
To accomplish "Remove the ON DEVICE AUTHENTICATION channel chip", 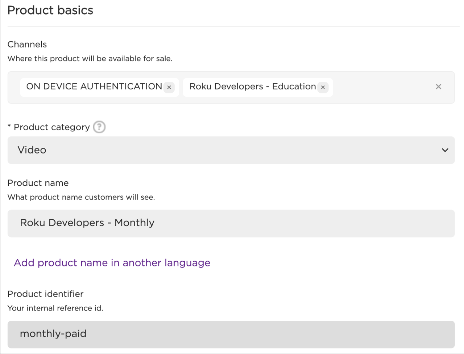I will [169, 87].
